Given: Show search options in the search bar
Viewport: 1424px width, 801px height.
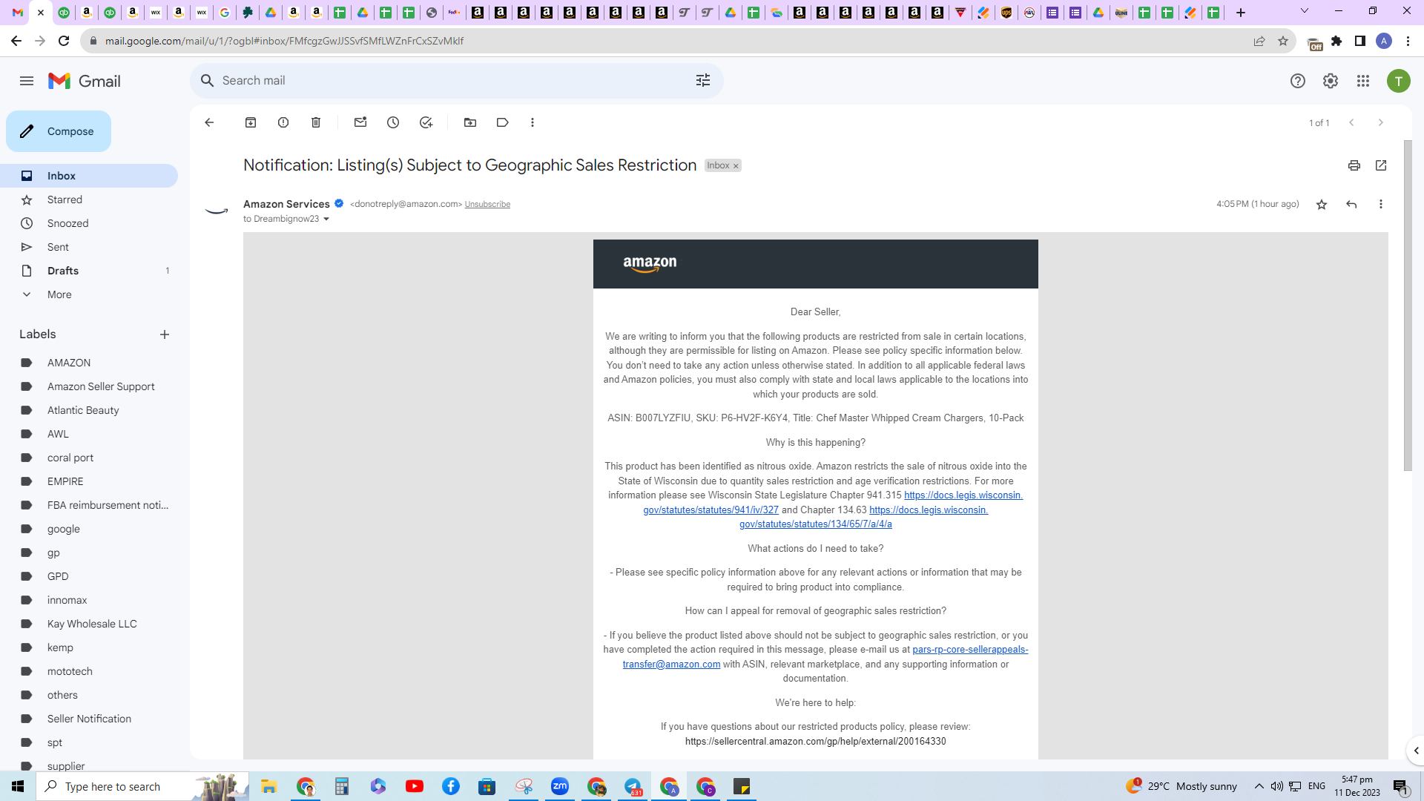Looking at the screenshot, I should coord(703,80).
